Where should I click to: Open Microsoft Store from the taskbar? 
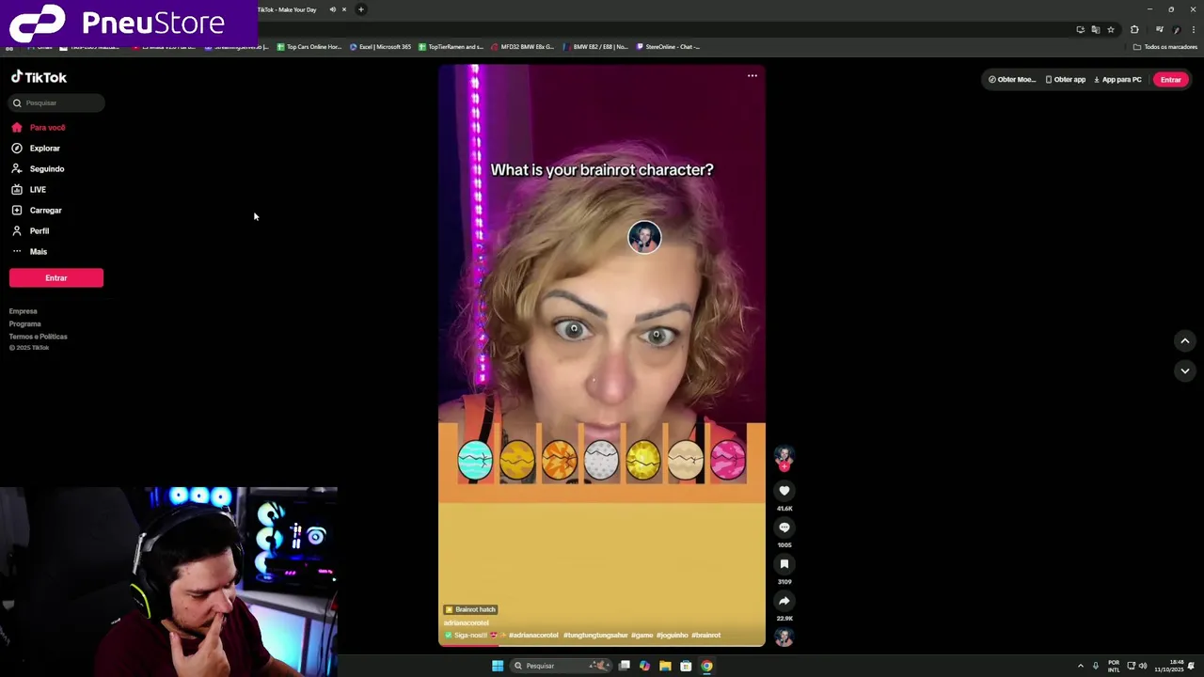pyautogui.click(x=686, y=666)
